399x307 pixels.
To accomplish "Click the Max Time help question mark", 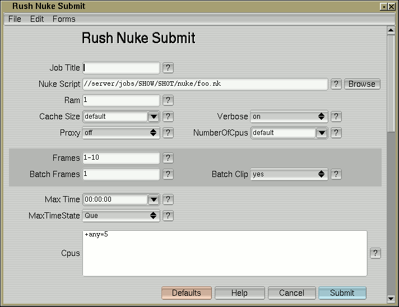I will pyautogui.click(x=168, y=199).
